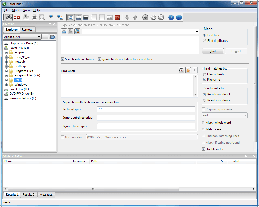Open the File menu
259x207 pixels.
(x=6, y=10)
